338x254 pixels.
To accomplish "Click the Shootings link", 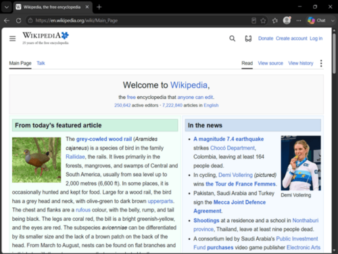I will (206, 220).
